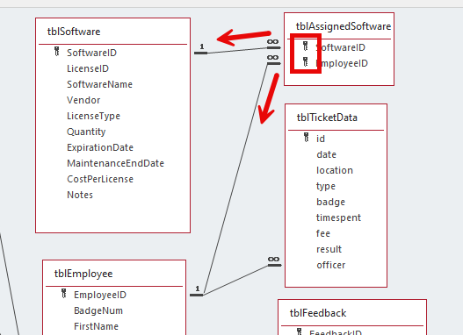This screenshot has height=335, width=463.
Task: Click the tblFeedback table title
Action: [318, 313]
